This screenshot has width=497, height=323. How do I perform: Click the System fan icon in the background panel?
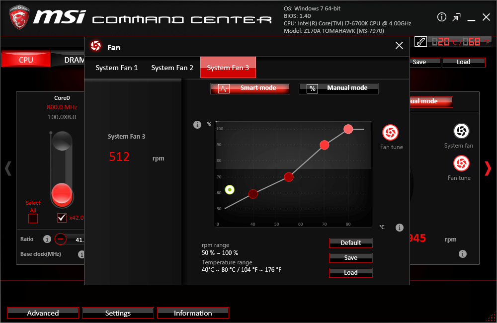coord(461,131)
